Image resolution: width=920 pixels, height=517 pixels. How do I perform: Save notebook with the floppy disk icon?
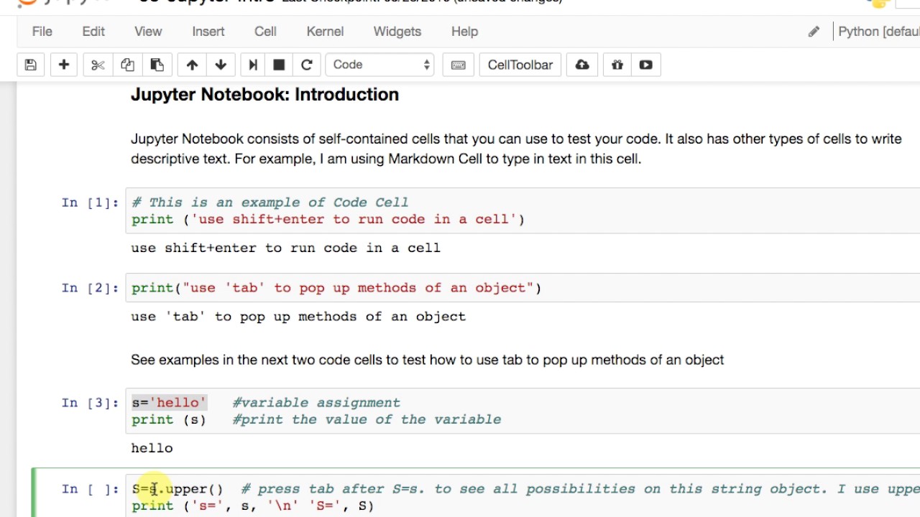(31, 65)
